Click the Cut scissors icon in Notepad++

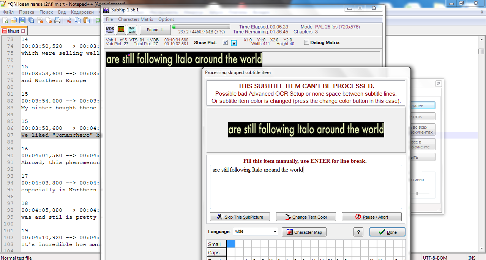(69, 20)
